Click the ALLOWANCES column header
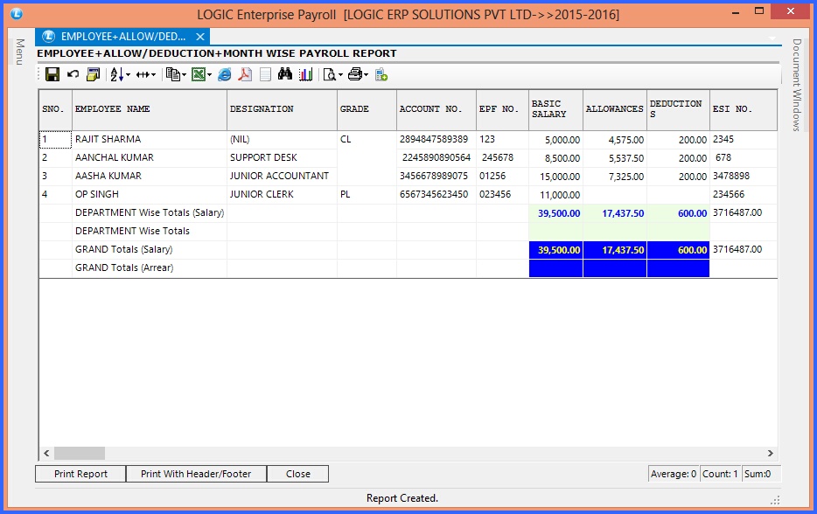The height and width of the screenshot is (514, 817). [615, 109]
